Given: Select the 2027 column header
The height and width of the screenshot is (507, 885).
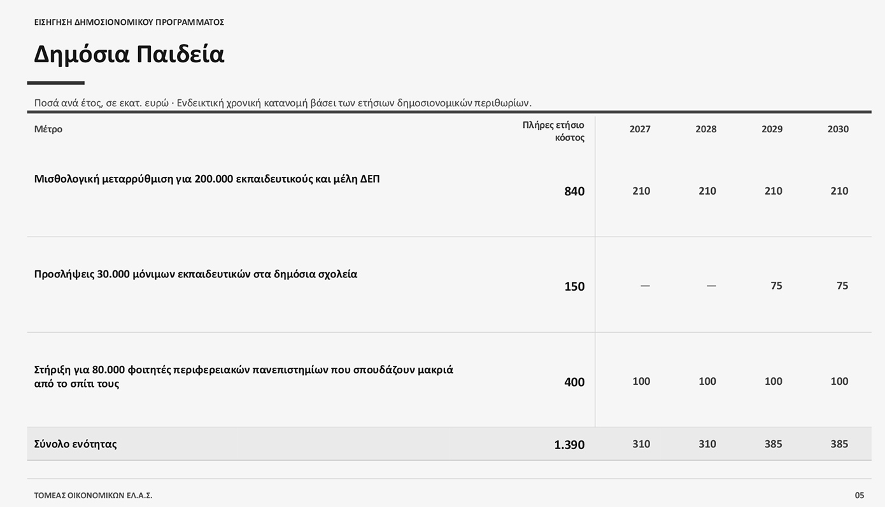Looking at the screenshot, I should (640, 129).
